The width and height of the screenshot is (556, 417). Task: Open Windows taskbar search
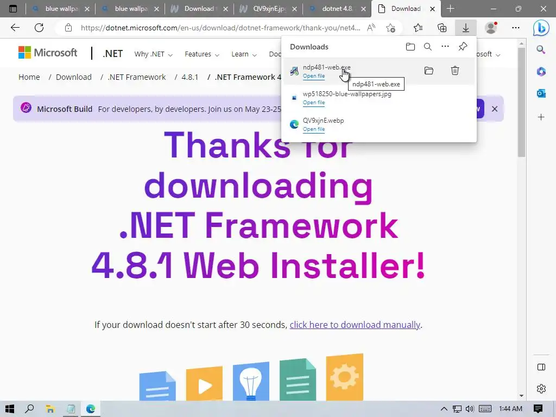click(x=30, y=409)
